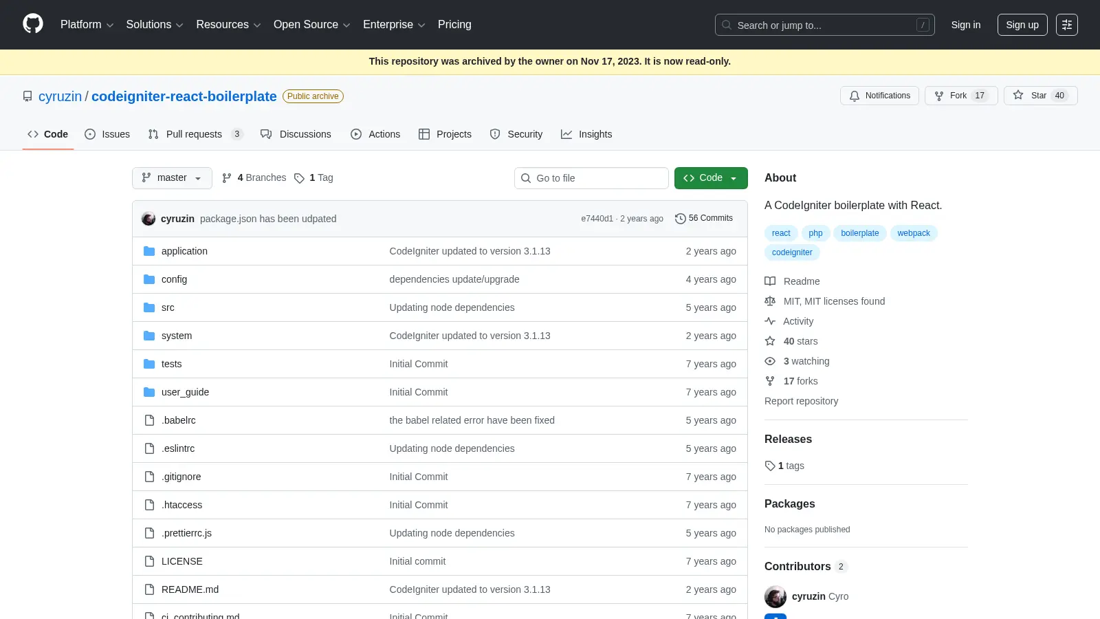
Task: Open the master branch selector
Action: [x=172, y=177]
